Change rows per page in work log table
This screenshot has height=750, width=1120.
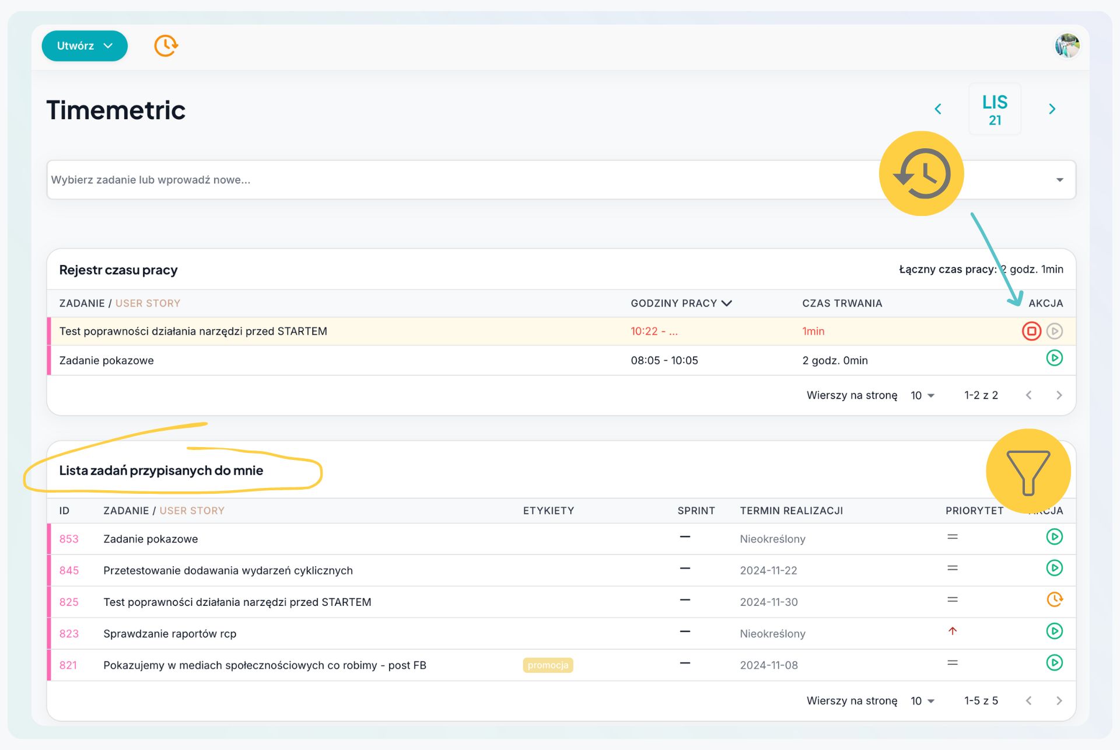[922, 396]
